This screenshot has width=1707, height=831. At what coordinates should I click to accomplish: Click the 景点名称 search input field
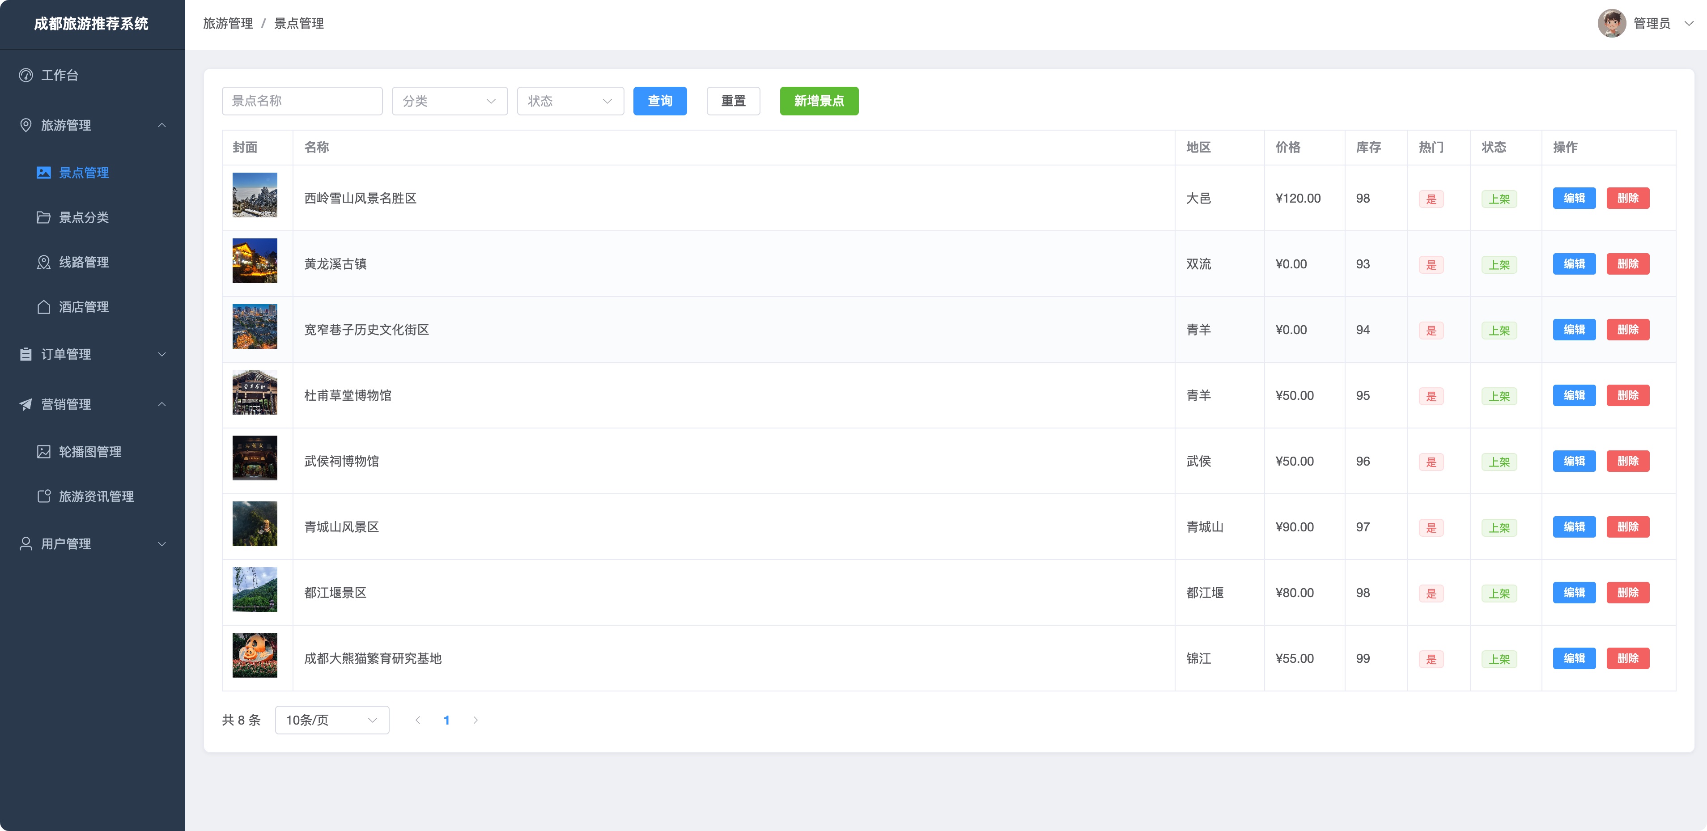(301, 101)
